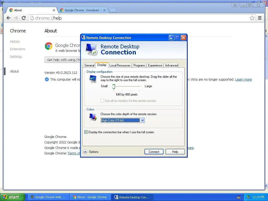Bookmark this page with the star icon
Viewport: 268px width, 201px height.
(x=252, y=18)
